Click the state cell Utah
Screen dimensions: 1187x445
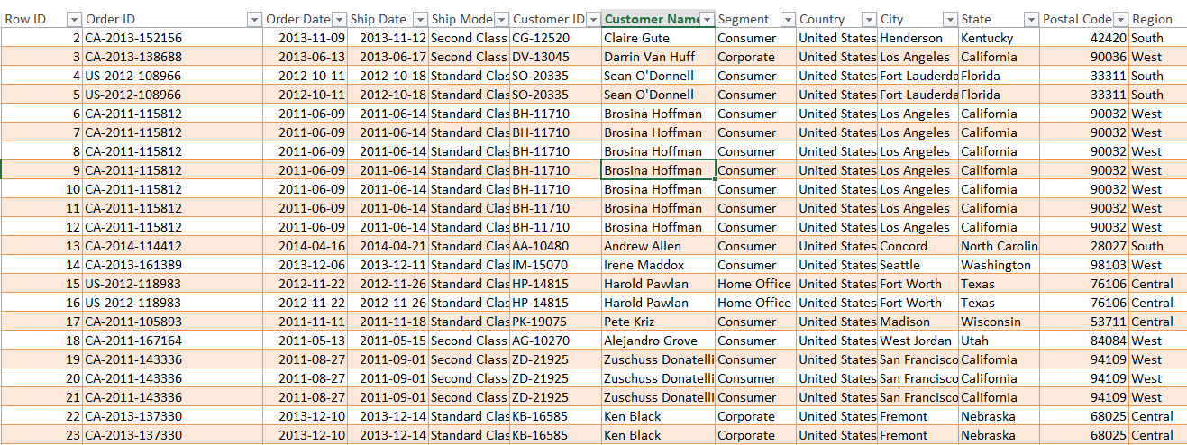[999, 341]
